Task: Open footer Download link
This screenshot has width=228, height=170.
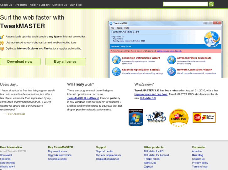Action: coord(6,155)
